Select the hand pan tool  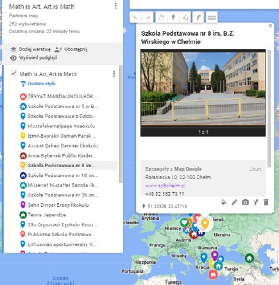pos(161,17)
